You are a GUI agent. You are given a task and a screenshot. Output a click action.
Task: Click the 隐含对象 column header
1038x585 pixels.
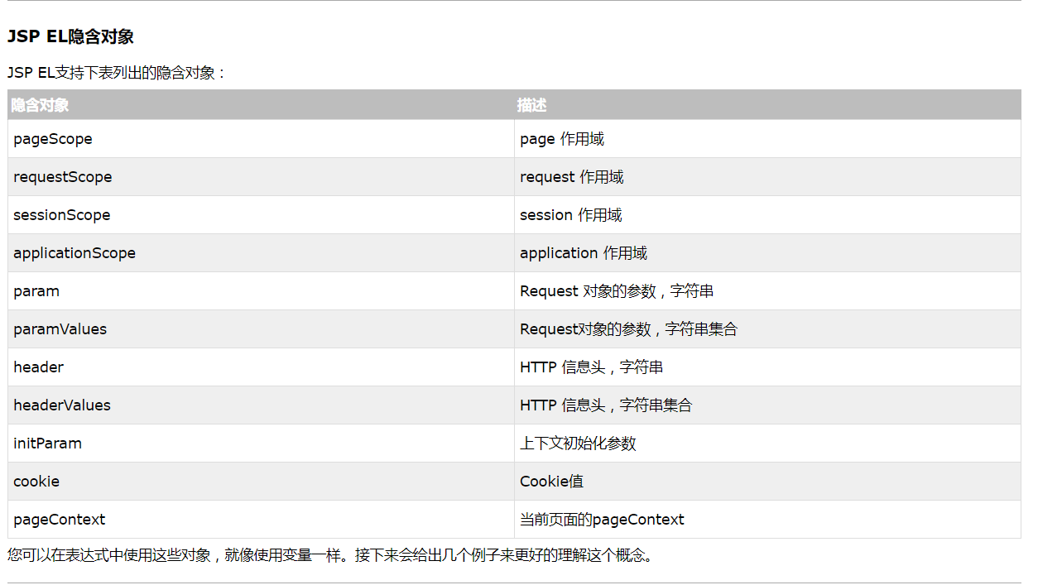click(40, 105)
